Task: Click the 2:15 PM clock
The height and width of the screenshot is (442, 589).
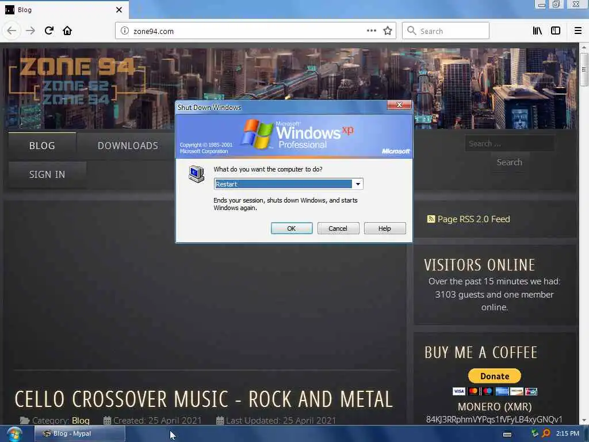Action: (x=567, y=433)
